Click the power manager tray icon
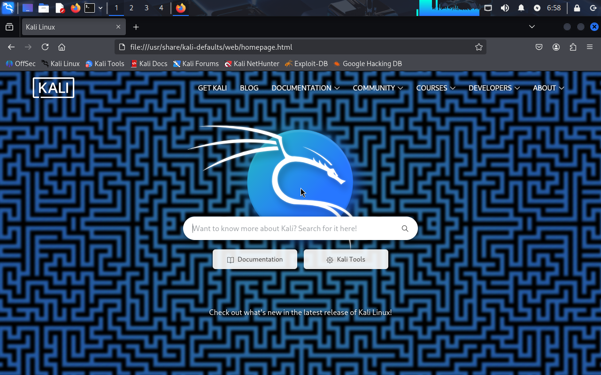Image resolution: width=601 pixels, height=375 pixels. click(537, 8)
